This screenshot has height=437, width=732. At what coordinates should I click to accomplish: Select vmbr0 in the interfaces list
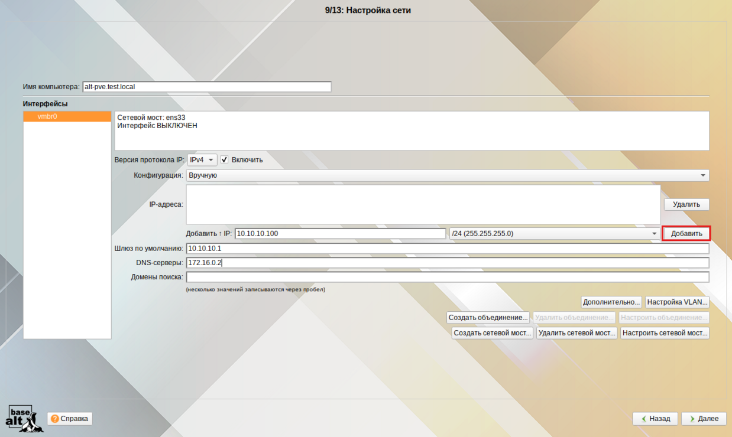(x=67, y=117)
